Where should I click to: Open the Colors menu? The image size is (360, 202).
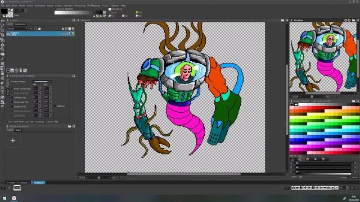(x=58, y=6)
